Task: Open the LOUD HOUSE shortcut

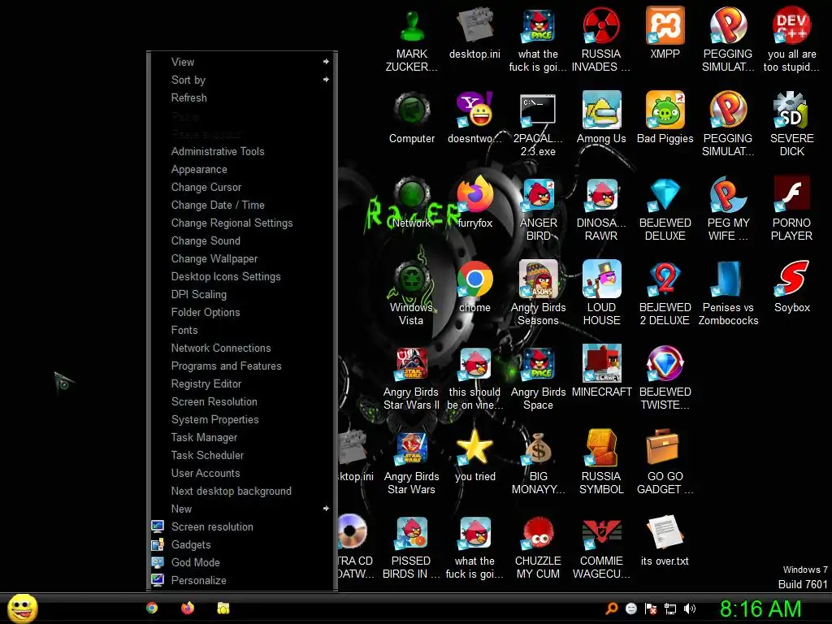Action: pyautogui.click(x=601, y=293)
